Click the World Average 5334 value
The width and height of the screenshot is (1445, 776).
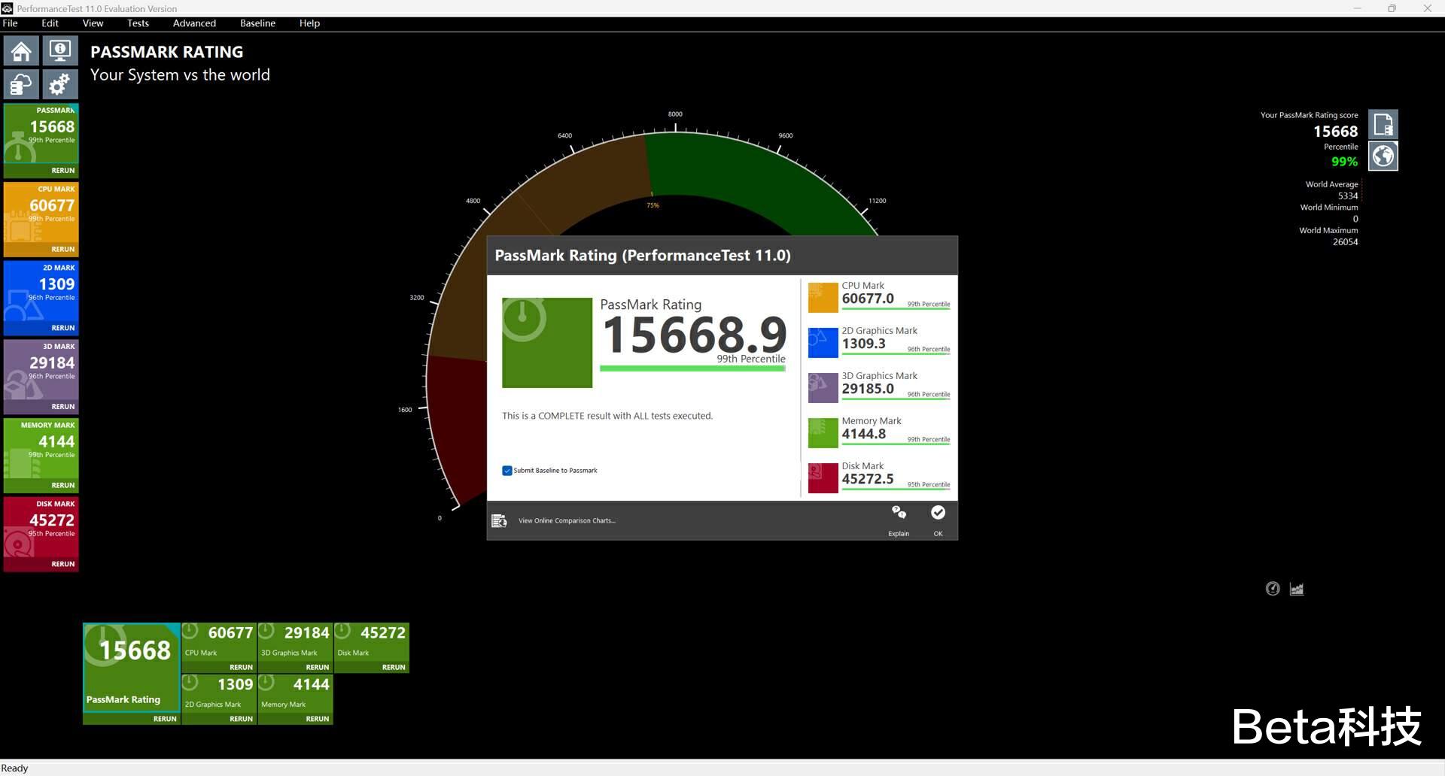click(1348, 196)
